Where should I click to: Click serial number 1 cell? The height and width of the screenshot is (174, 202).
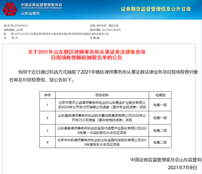[x=47, y=105]
